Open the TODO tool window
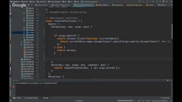 [x=17, y=98]
